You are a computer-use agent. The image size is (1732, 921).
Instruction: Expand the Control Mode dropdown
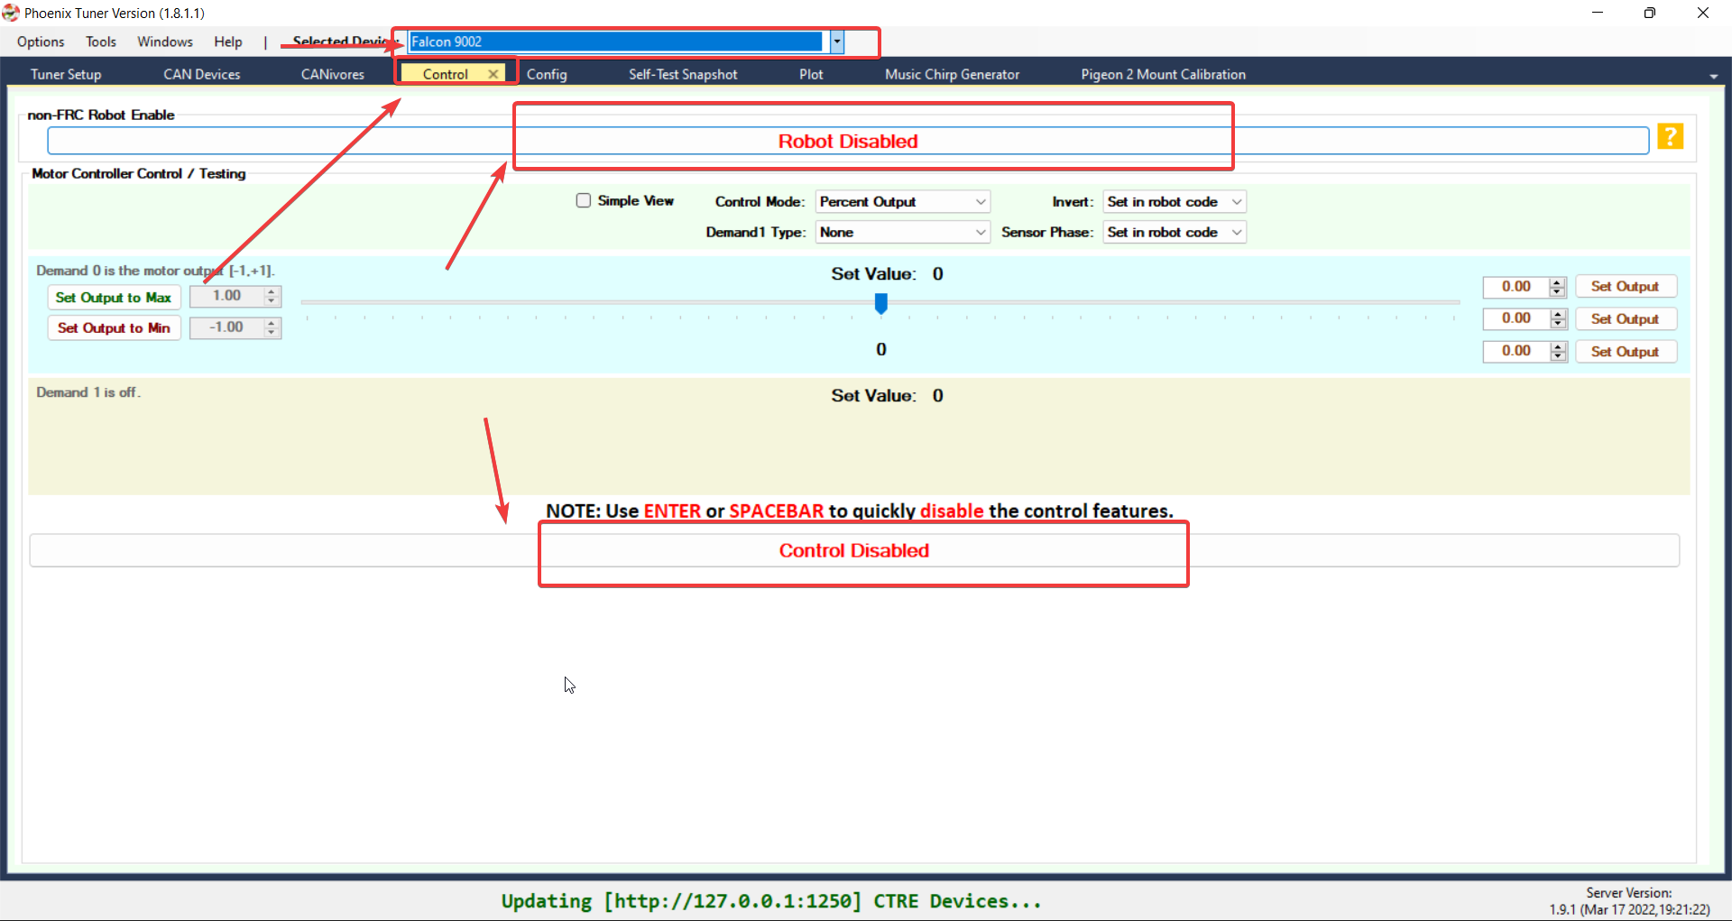pyautogui.click(x=903, y=201)
